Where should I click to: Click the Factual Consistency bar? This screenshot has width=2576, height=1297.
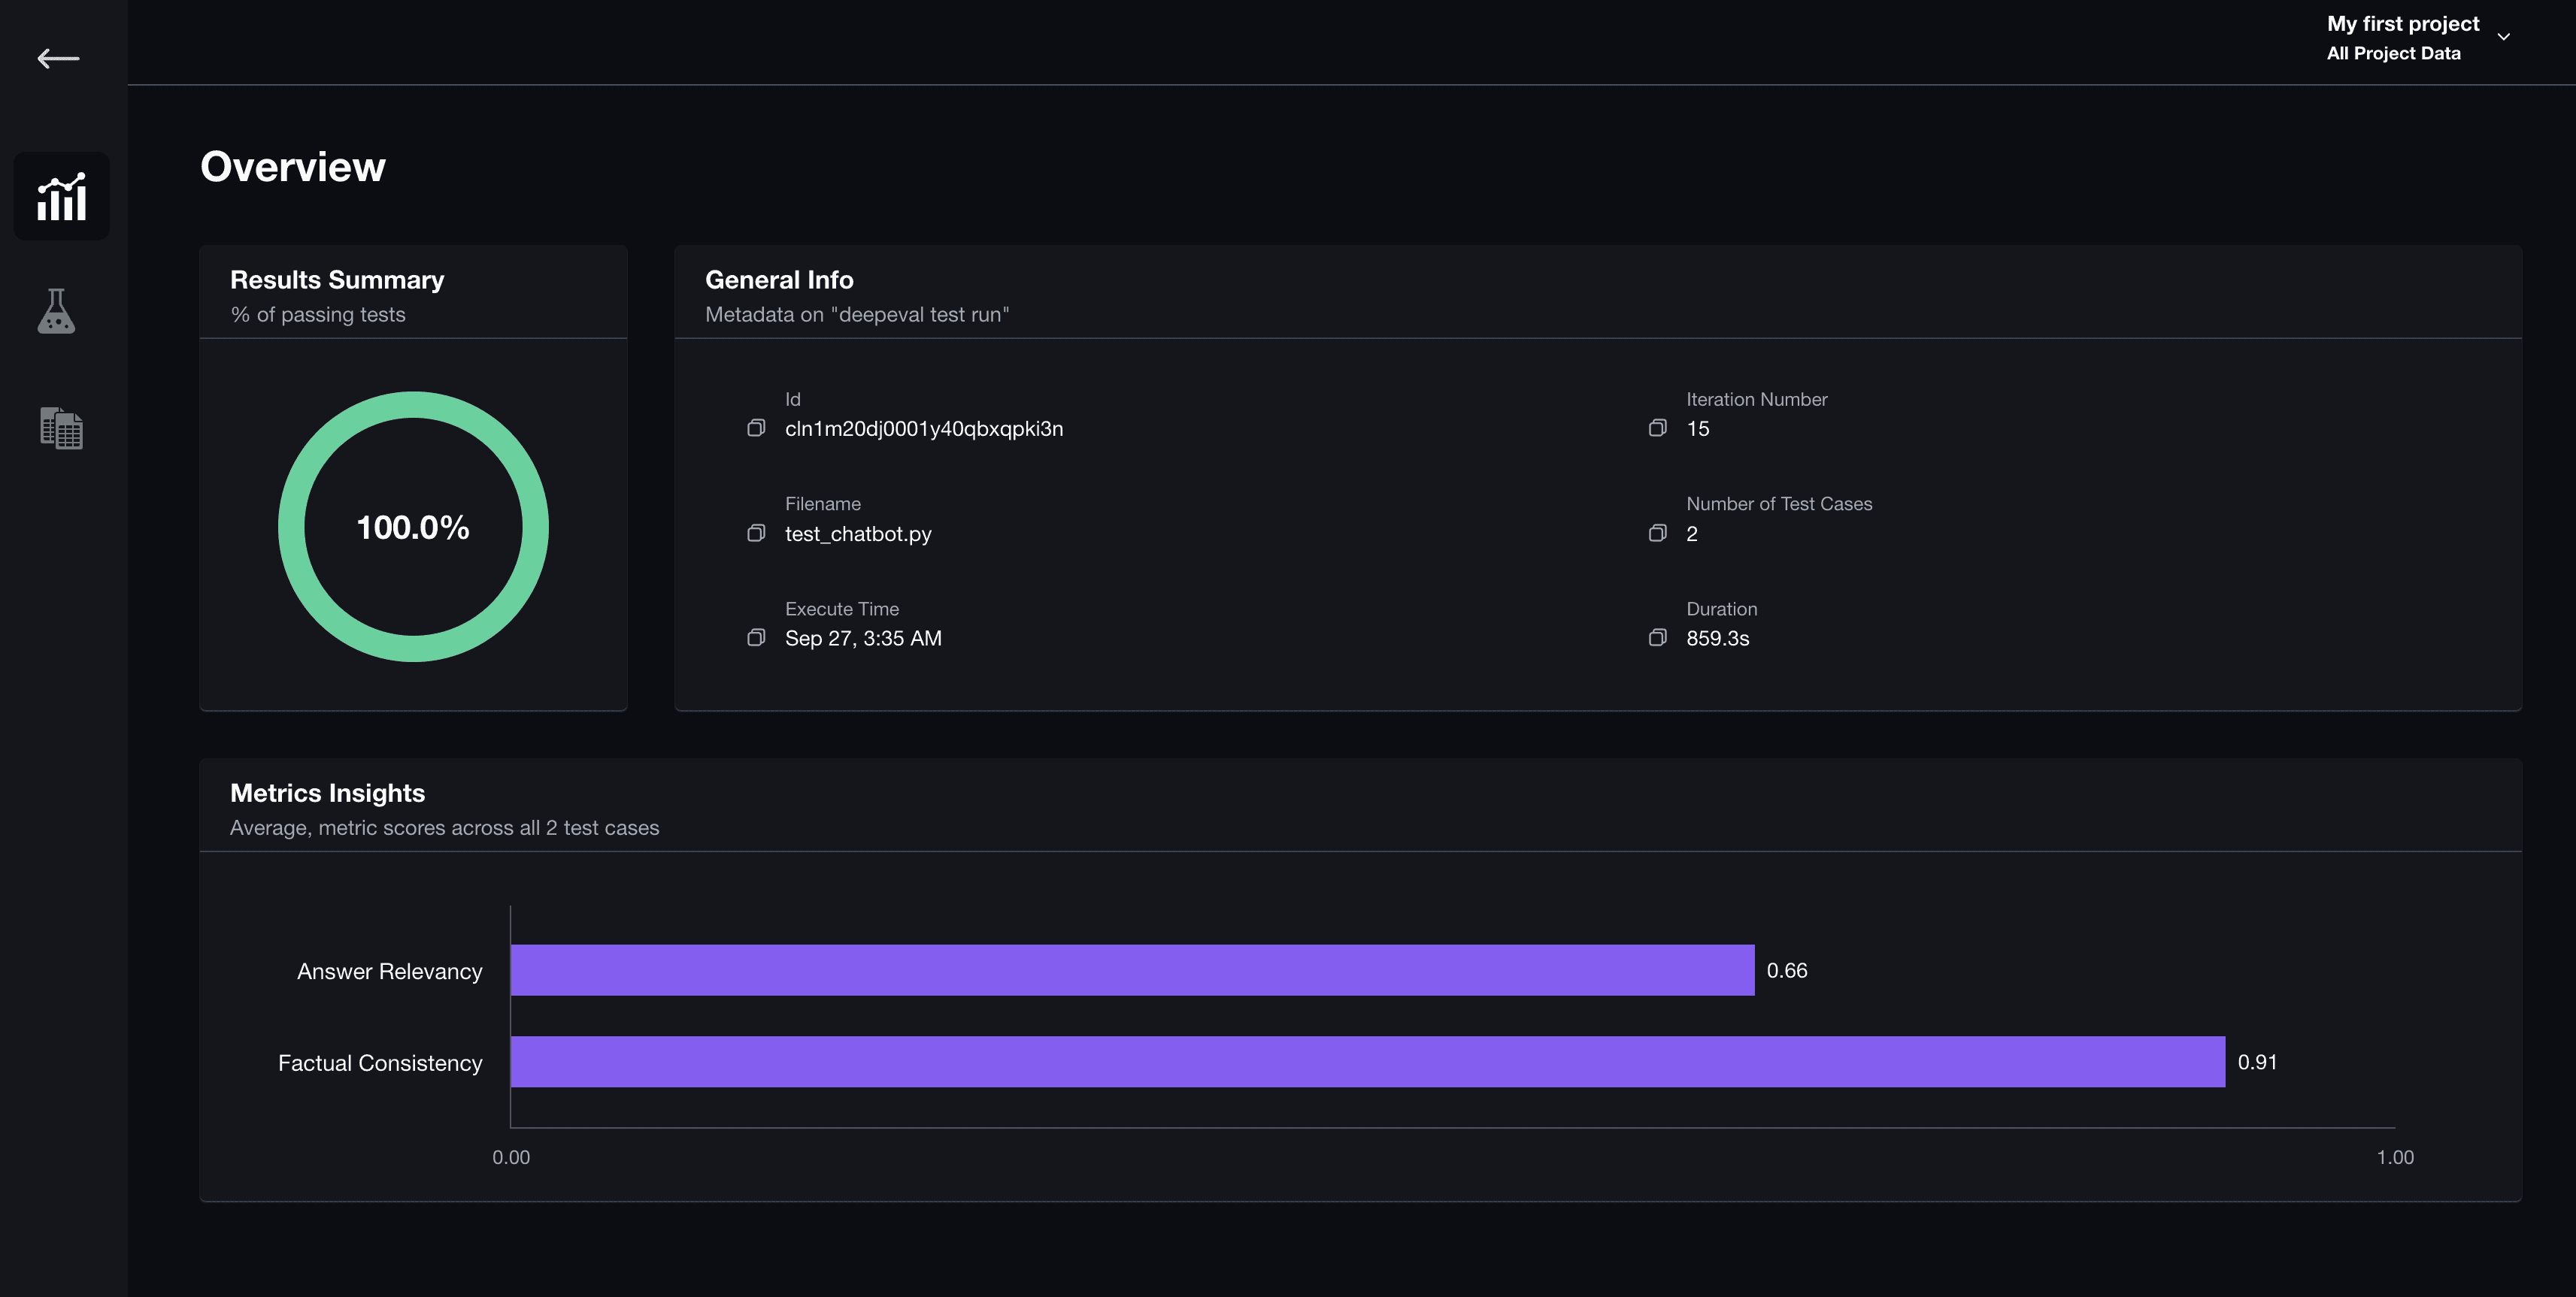[1368, 1061]
